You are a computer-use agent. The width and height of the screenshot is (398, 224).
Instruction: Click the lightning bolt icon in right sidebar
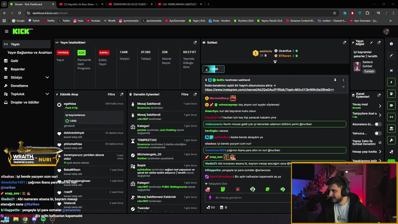[391, 82]
